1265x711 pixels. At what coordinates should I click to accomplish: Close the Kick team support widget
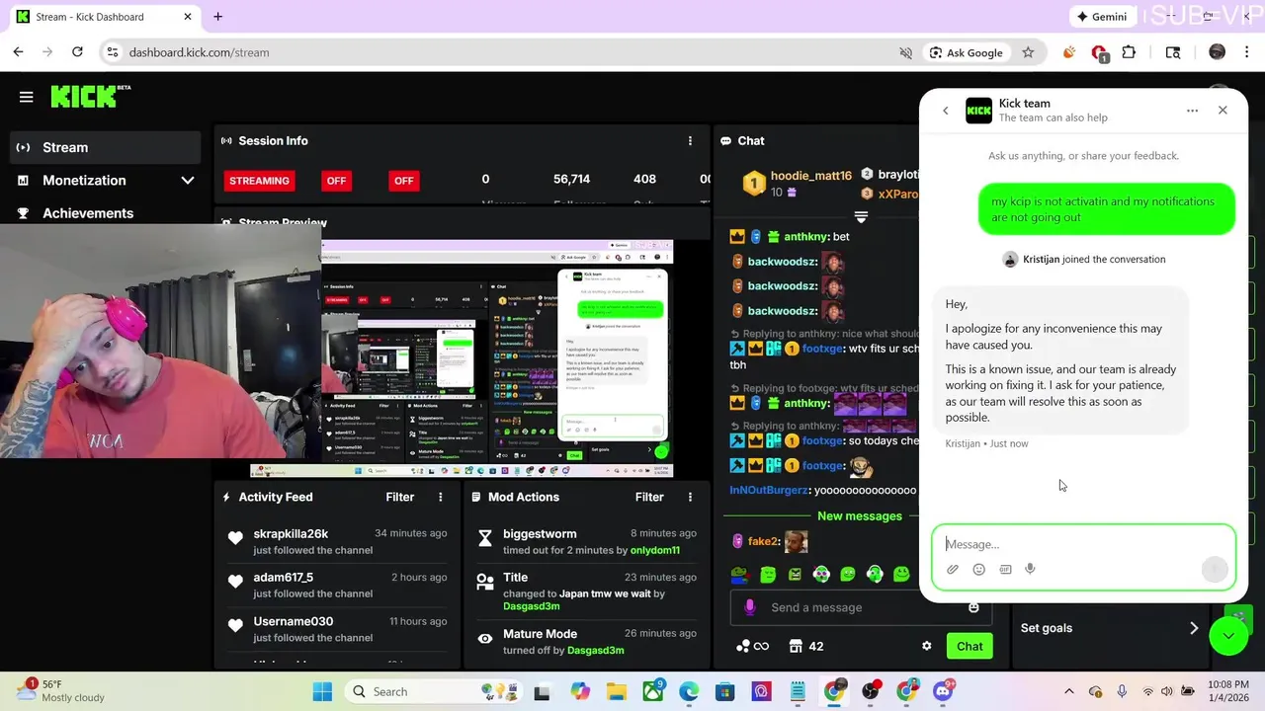[x=1223, y=111]
